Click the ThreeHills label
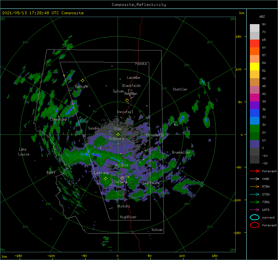The image size is (278, 260). point(155,135)
